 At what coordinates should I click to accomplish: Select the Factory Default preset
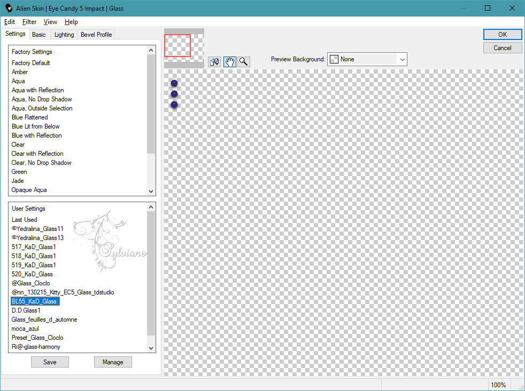coord(31,63)
